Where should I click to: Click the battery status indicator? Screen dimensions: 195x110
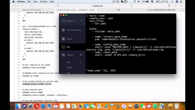tap(146, 2)
